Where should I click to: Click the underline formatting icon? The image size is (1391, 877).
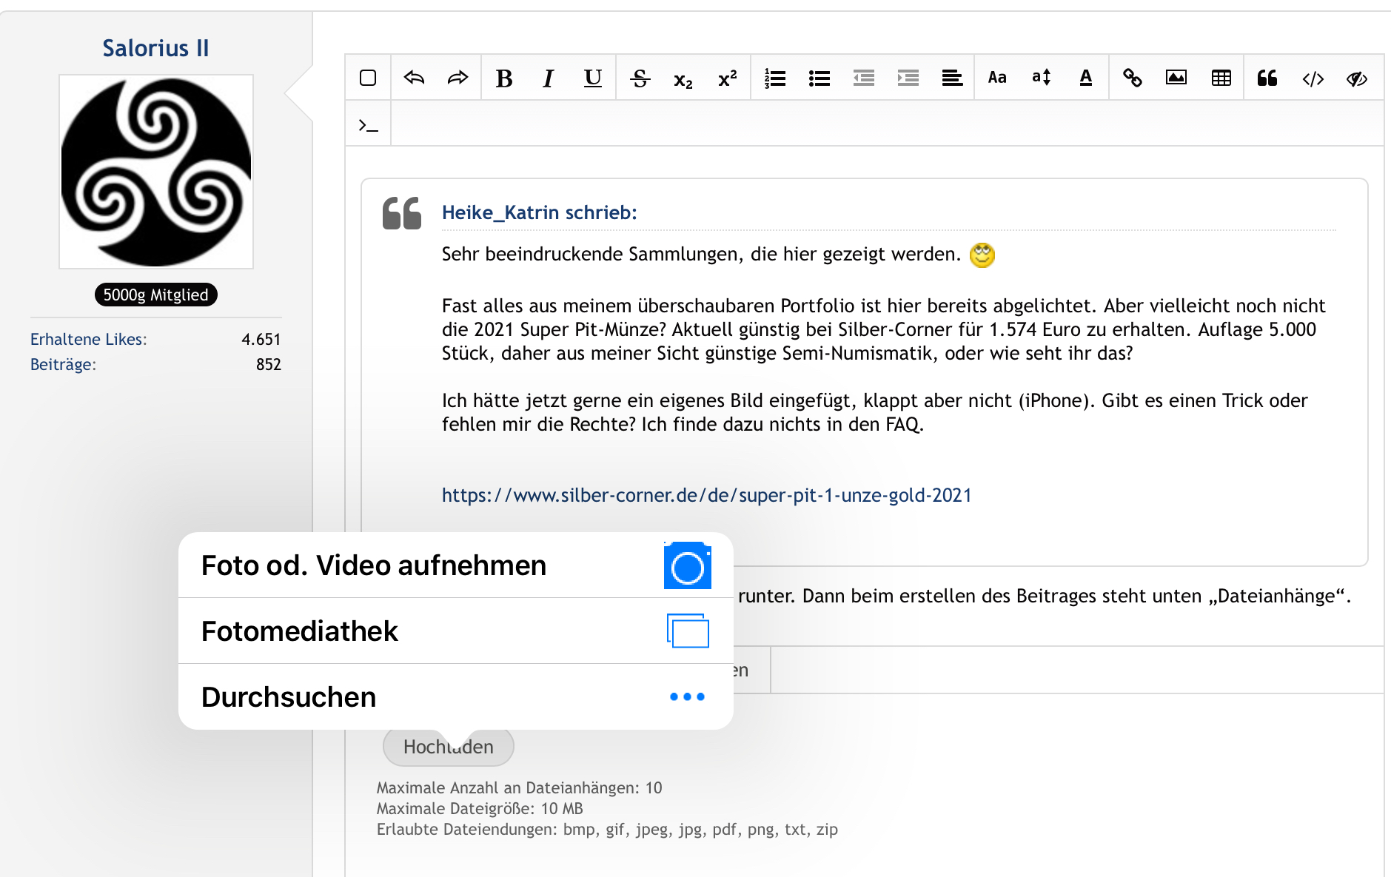coord(592,78)
